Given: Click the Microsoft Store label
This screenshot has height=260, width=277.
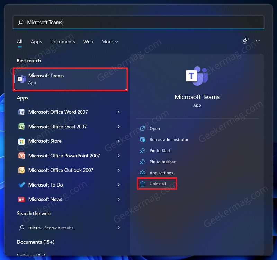Looking at the screenshot, I should [45, 141].
